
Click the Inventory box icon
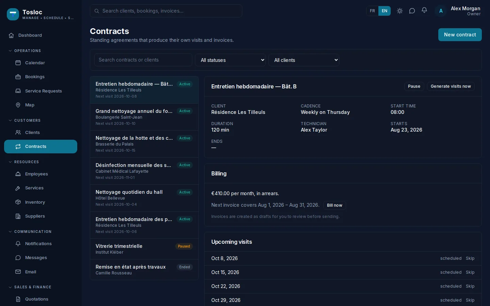click(18, 202)
